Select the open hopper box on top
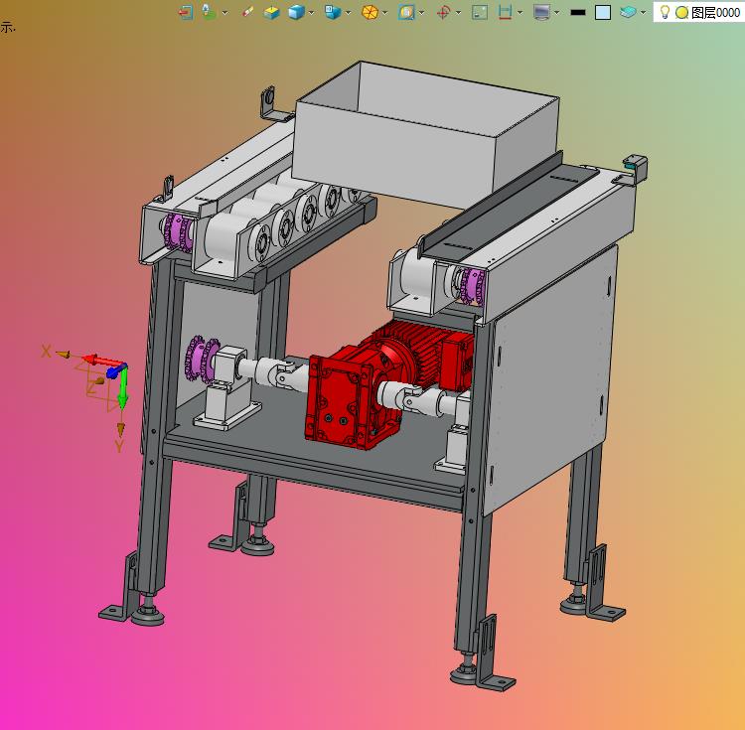The image size is (745, 730). coord(425,134)
